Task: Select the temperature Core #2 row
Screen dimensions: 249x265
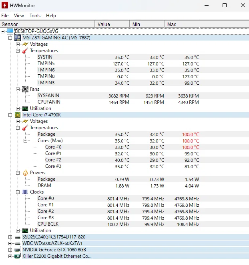Action: point(147,160)
